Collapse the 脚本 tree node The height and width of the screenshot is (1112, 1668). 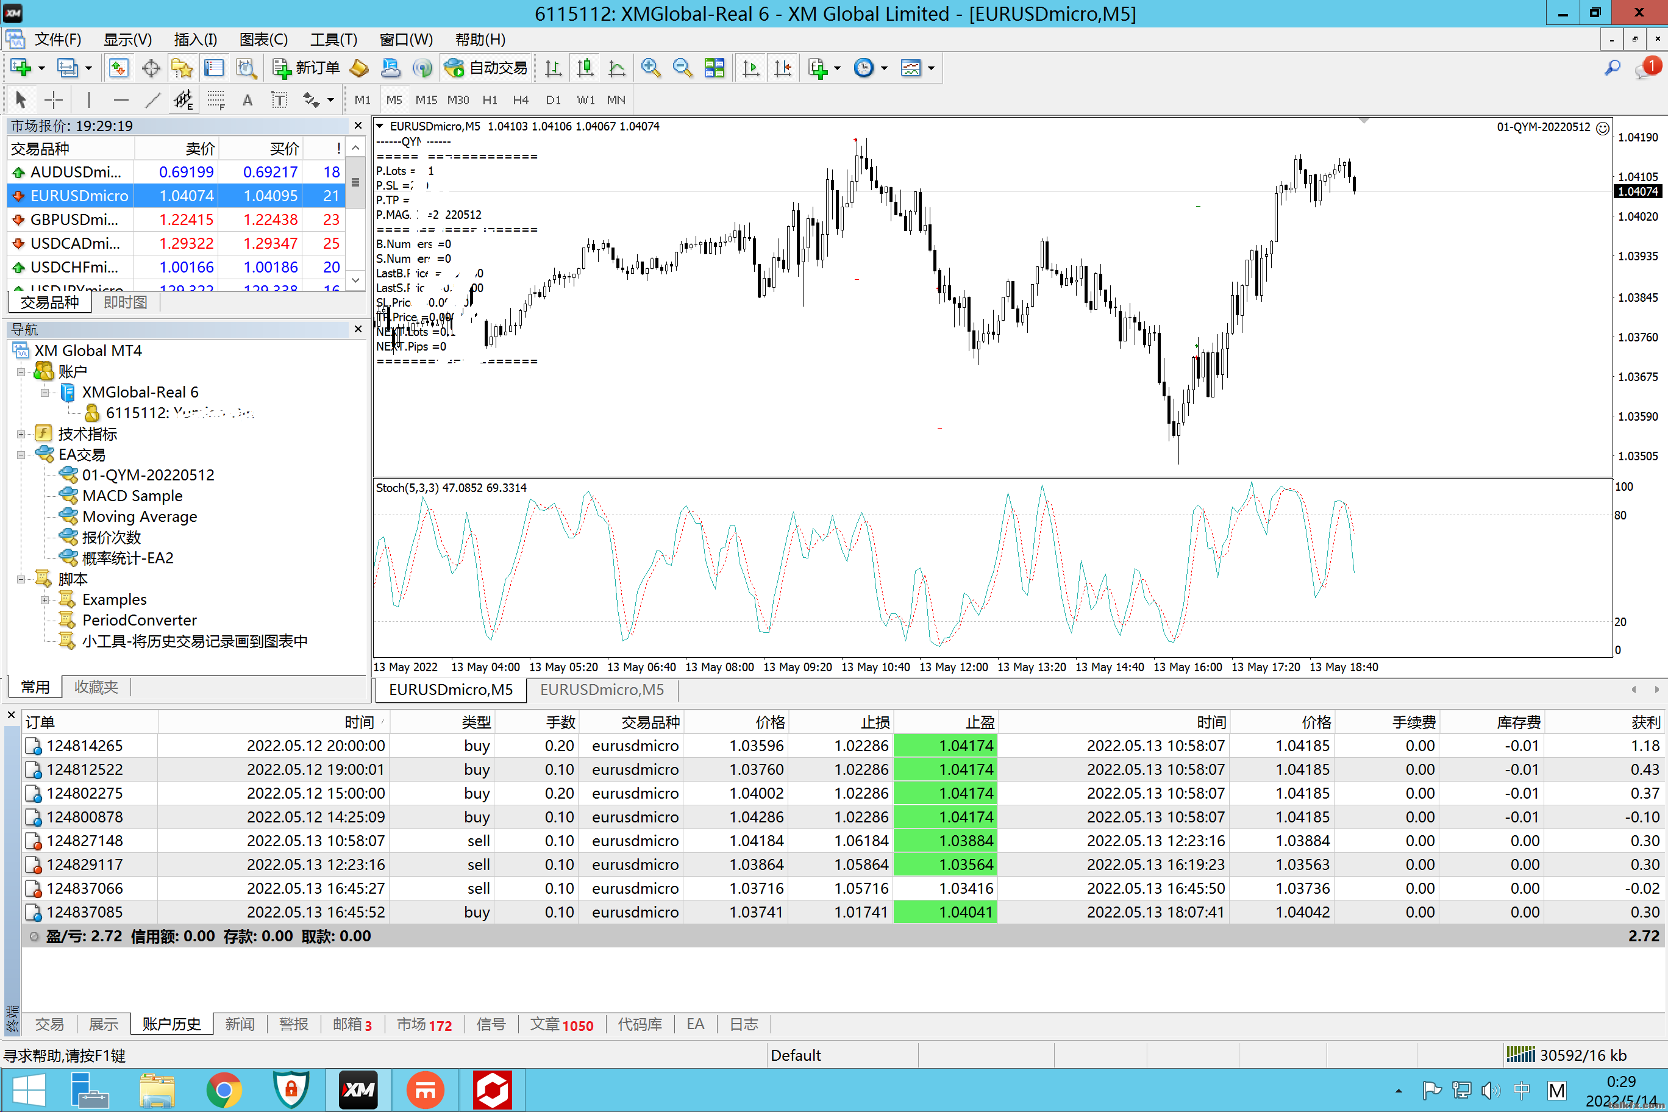tap(21, 579)
